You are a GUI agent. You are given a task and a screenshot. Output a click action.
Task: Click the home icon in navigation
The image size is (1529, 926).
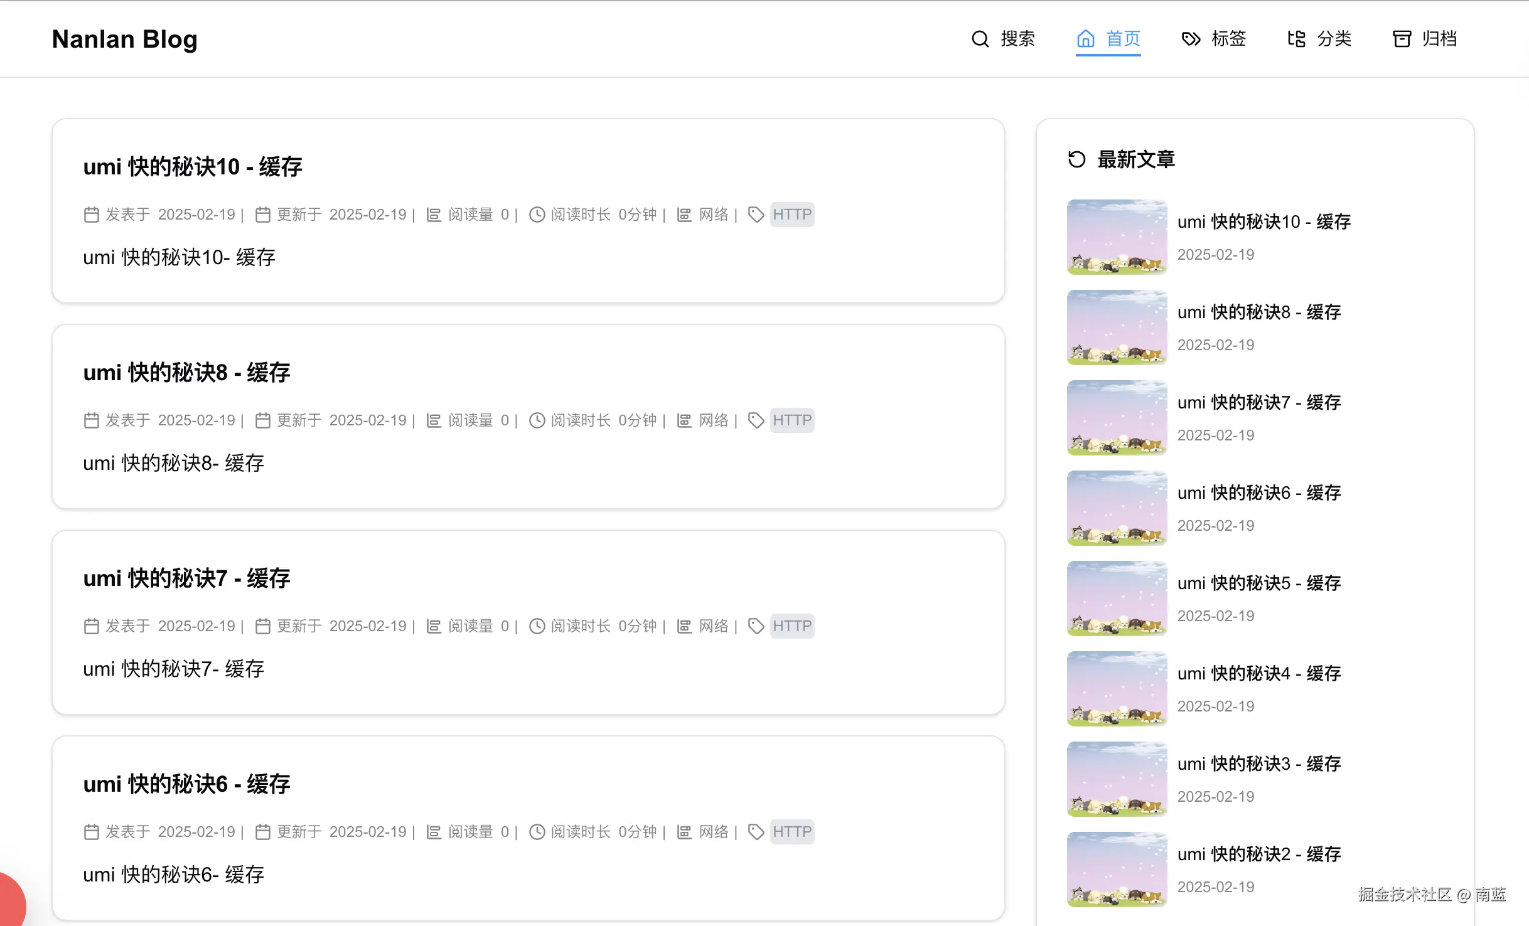tap(1085, 39)
